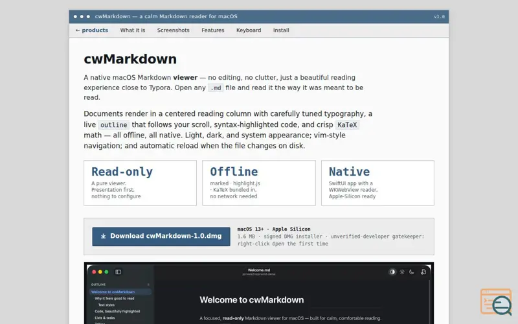Screen dimensions: 518x324
Task: Select 'Code, beautifully highlighted' outline item
Action: coord(117,311)
